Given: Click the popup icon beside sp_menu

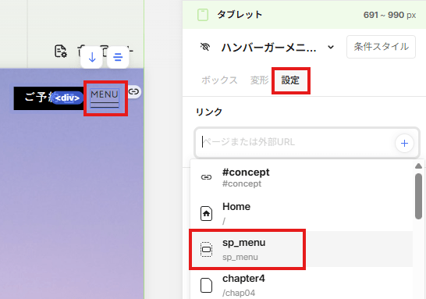Looking at the screenshot, I should (x=206, y=249).
